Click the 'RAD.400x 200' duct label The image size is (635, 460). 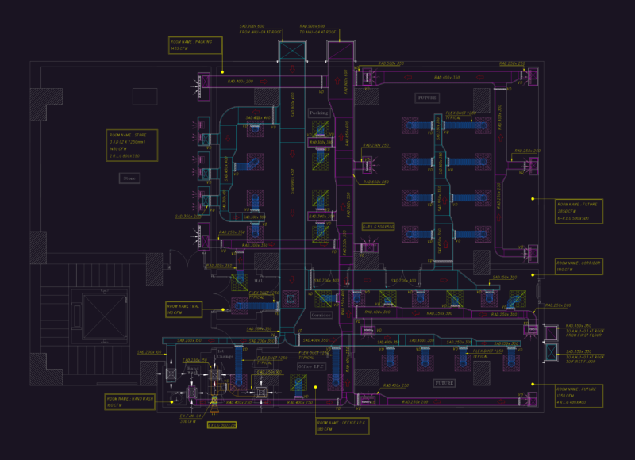241,82
